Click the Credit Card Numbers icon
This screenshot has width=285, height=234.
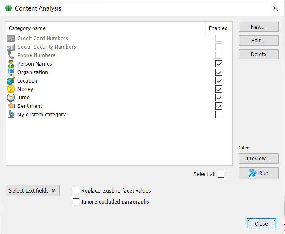(11, 39)
